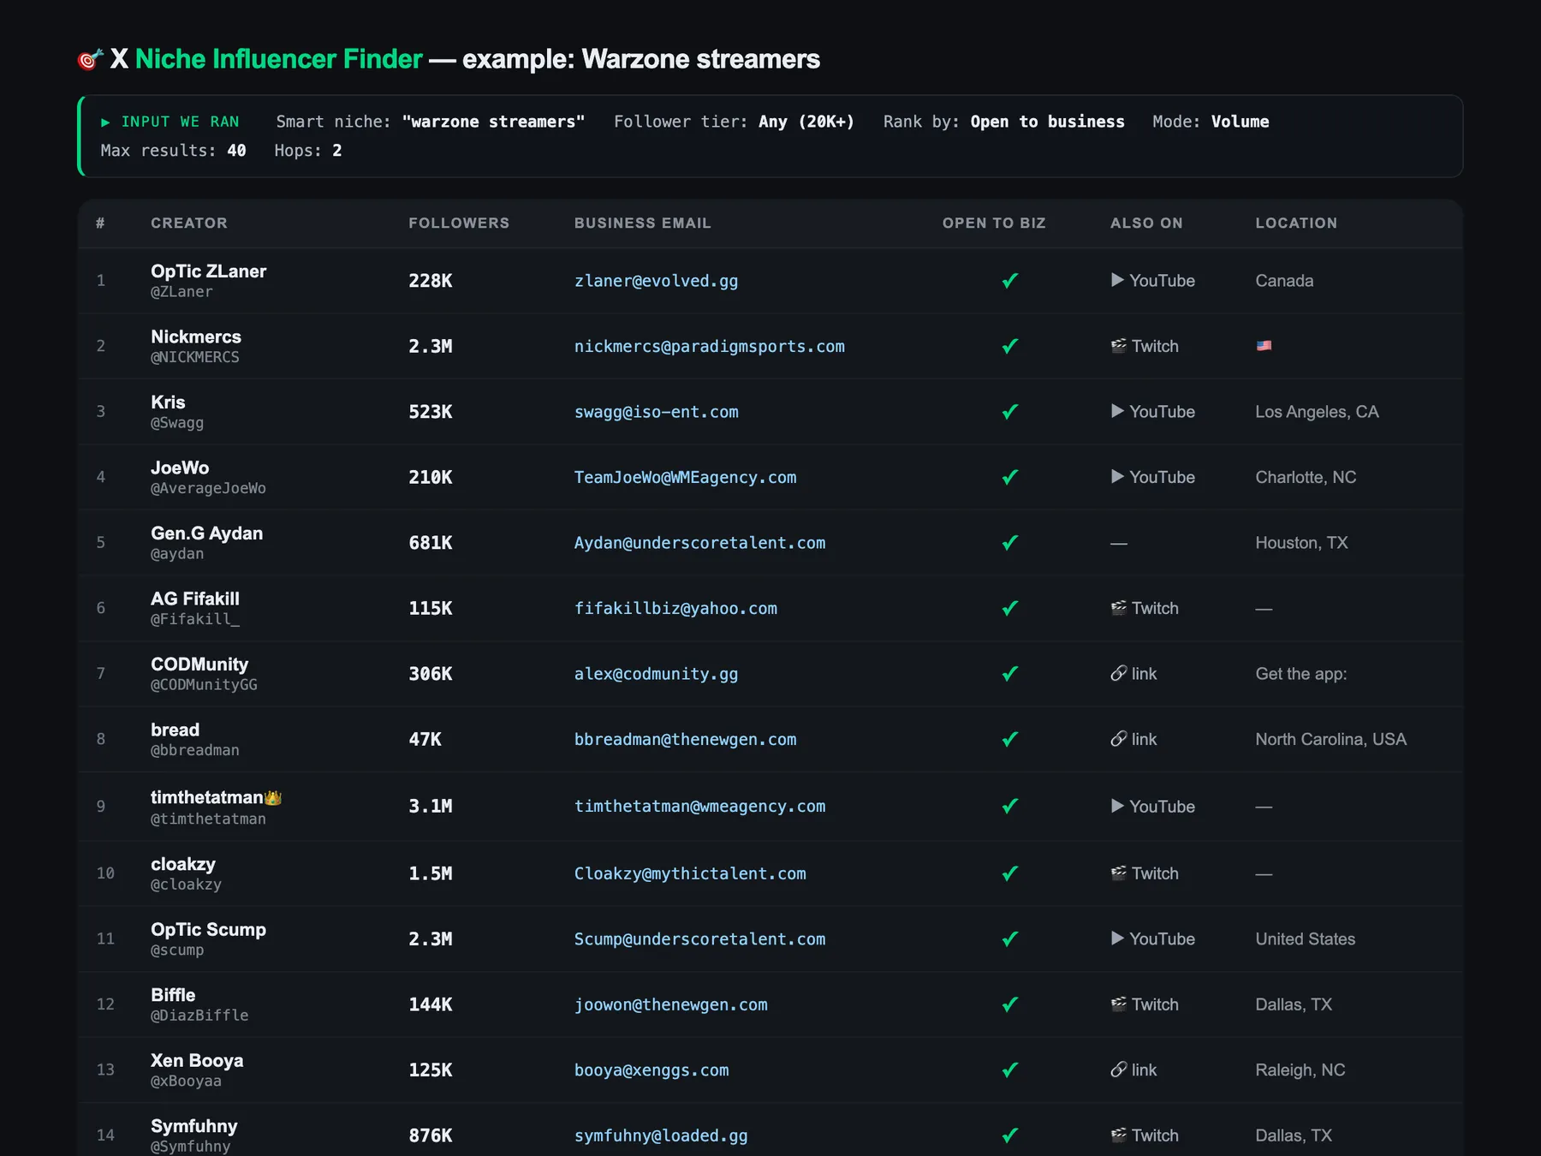Click the @Swagg handle
This screenshot has width=1541, height=1156.
(177, 423)
